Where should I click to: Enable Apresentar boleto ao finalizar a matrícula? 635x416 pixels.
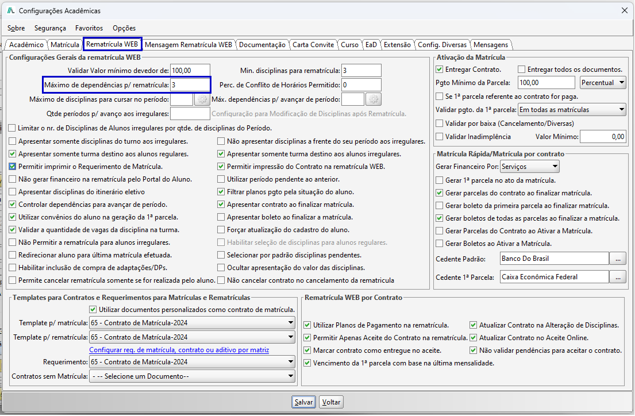[x=221, y=217]
